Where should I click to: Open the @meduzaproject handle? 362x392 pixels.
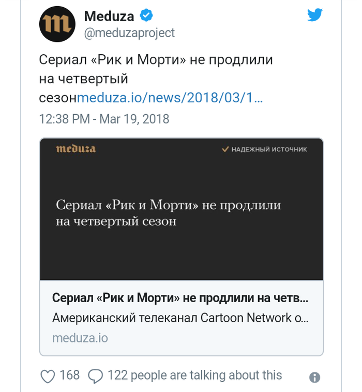point(129,33)
